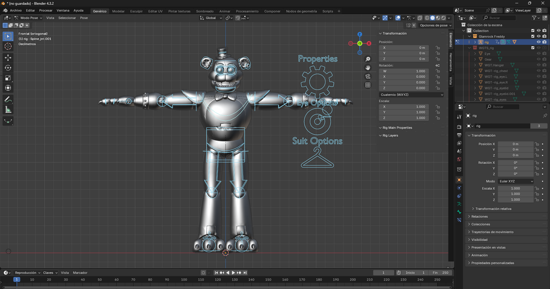Expand the Relaciones panel
Viewport: 550px width, 289px height.
tap(480, 216)
